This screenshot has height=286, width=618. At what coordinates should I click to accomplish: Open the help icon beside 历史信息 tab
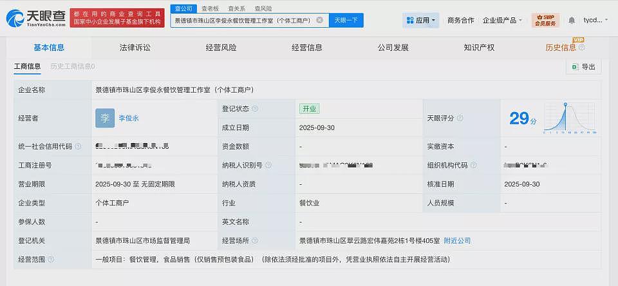coord(582,48)
